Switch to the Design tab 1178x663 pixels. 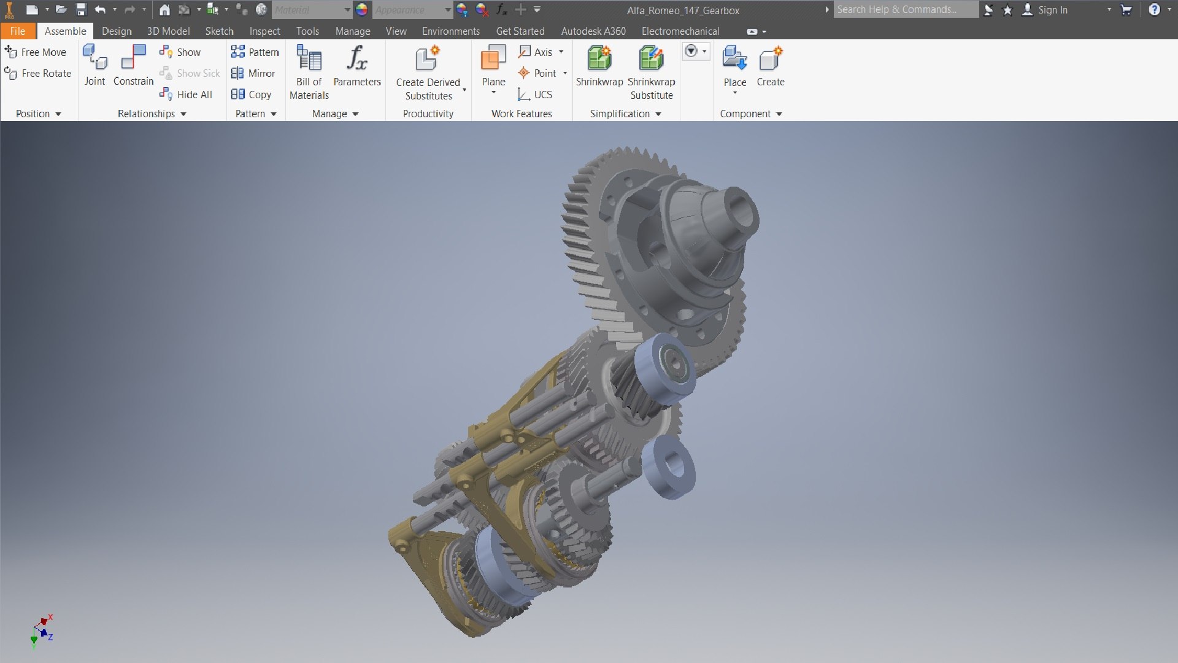point(117,31)
